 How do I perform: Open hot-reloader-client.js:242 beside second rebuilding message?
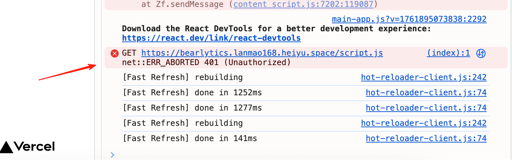pyautogui.click(x=424, y=123)
